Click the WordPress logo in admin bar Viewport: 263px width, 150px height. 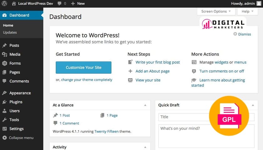(x=4, y=3)
